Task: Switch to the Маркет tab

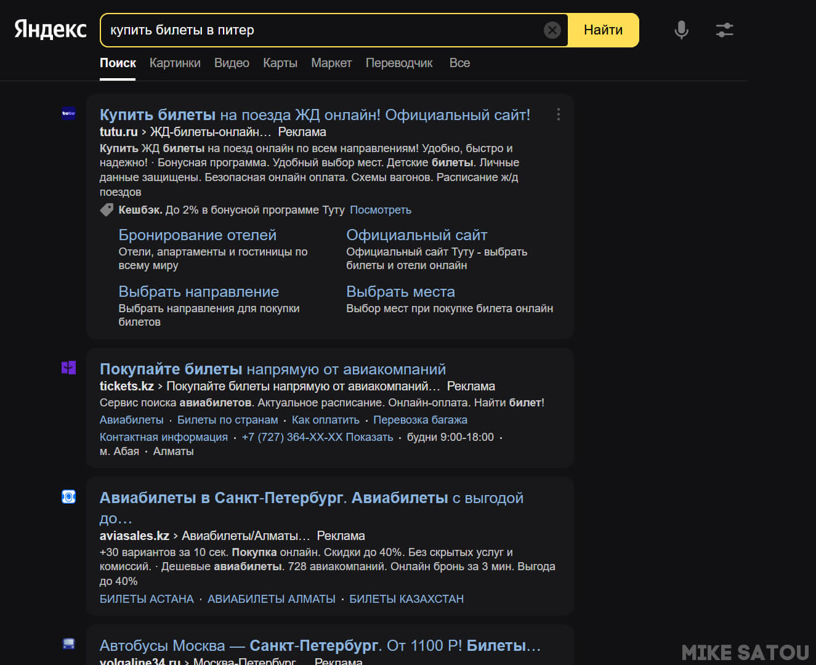Action: 331,63
